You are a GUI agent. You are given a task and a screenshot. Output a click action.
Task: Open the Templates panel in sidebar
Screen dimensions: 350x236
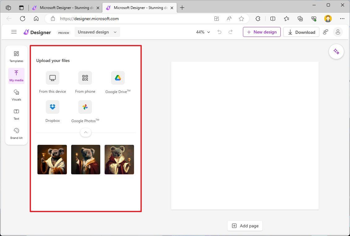coord(16,56)
